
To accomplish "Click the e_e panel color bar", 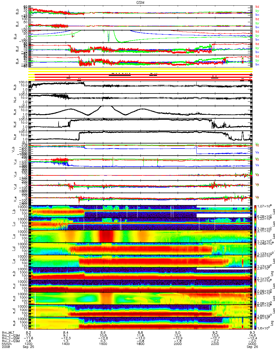I will tap(256, 324).
